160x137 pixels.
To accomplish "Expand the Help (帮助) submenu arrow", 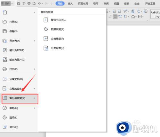I will (35, 108).
